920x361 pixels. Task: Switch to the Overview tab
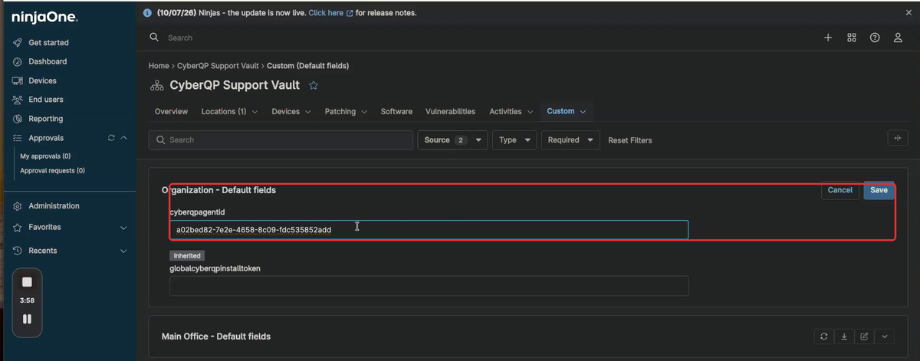pyautogui.click(x=171, y=112)
